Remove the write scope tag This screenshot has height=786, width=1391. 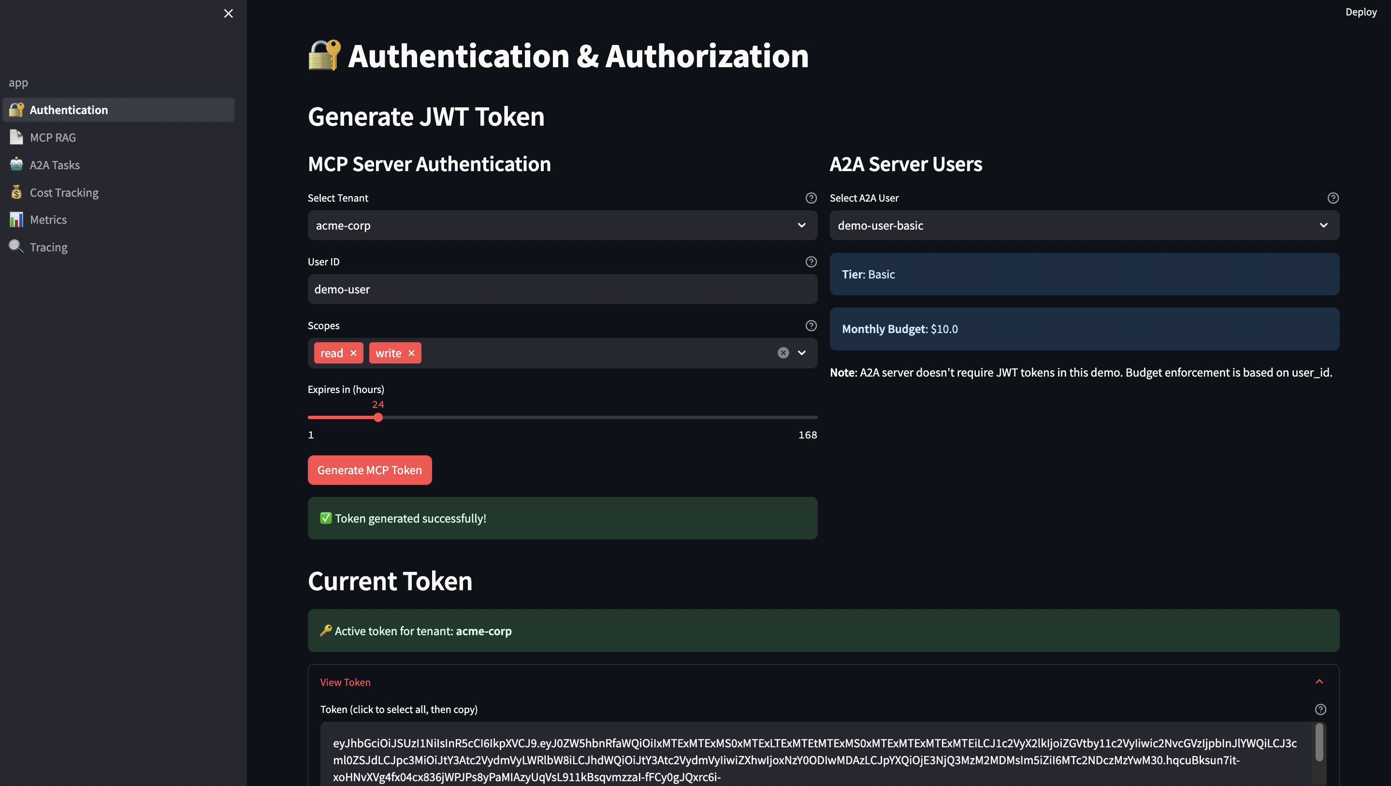[411, 353]
